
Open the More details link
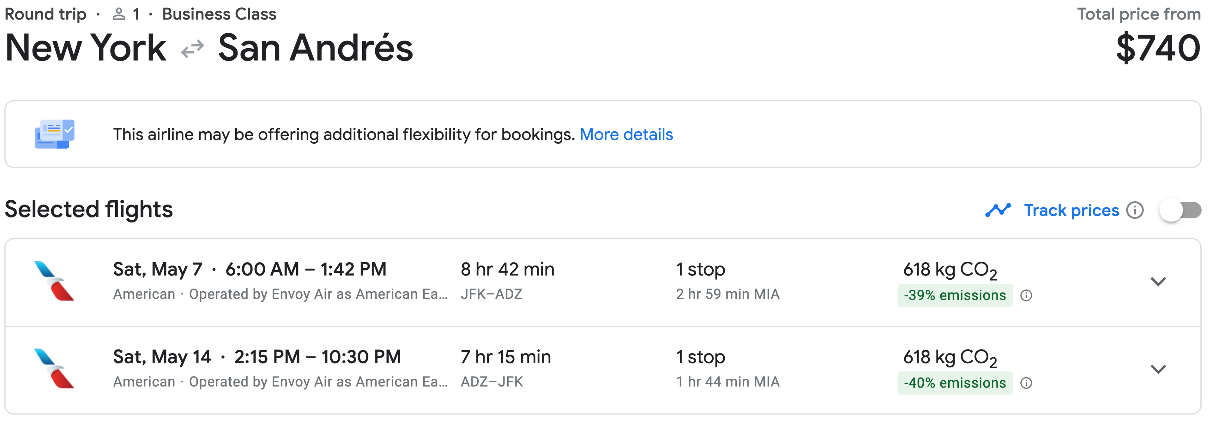[x=626, y=134]
